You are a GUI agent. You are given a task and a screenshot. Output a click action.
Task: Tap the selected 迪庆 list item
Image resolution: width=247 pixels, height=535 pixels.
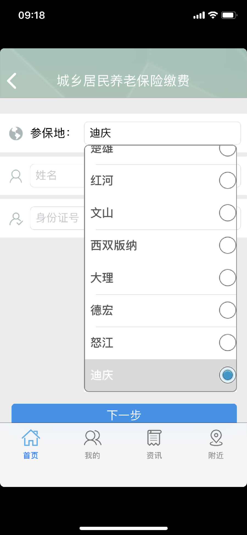(102, 375)
